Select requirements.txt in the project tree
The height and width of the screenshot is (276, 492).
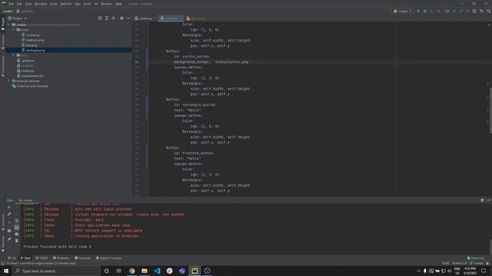pos(32,76)
